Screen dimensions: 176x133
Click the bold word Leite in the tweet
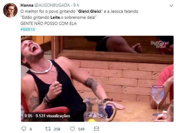point(55,17)
